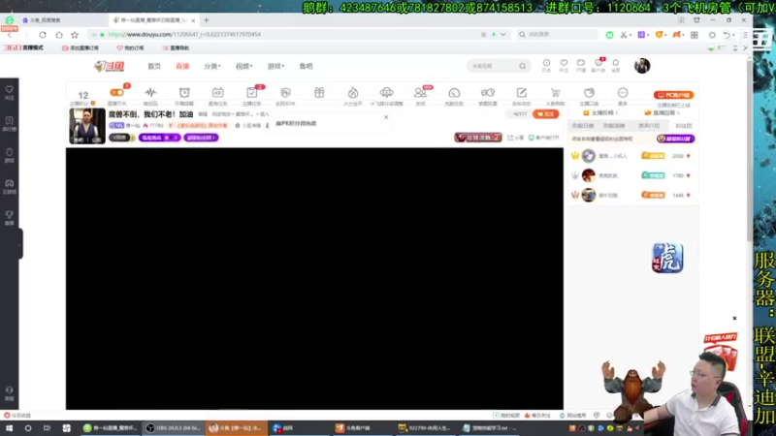776x436 pixels.
Task: Click the tiger game ad icon
Action: click(667, 258)
